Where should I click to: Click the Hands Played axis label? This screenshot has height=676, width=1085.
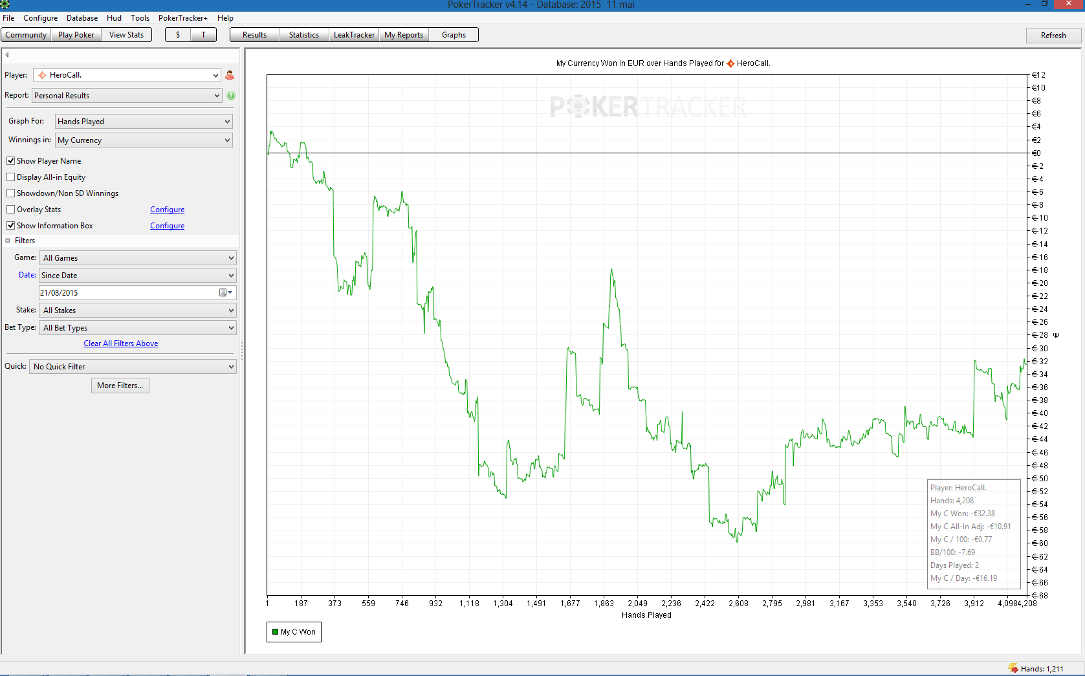click(646, 615)
